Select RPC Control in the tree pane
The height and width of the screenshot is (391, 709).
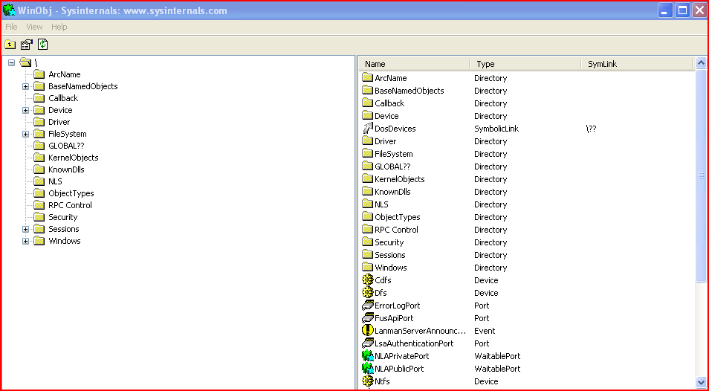coord(70,205)
